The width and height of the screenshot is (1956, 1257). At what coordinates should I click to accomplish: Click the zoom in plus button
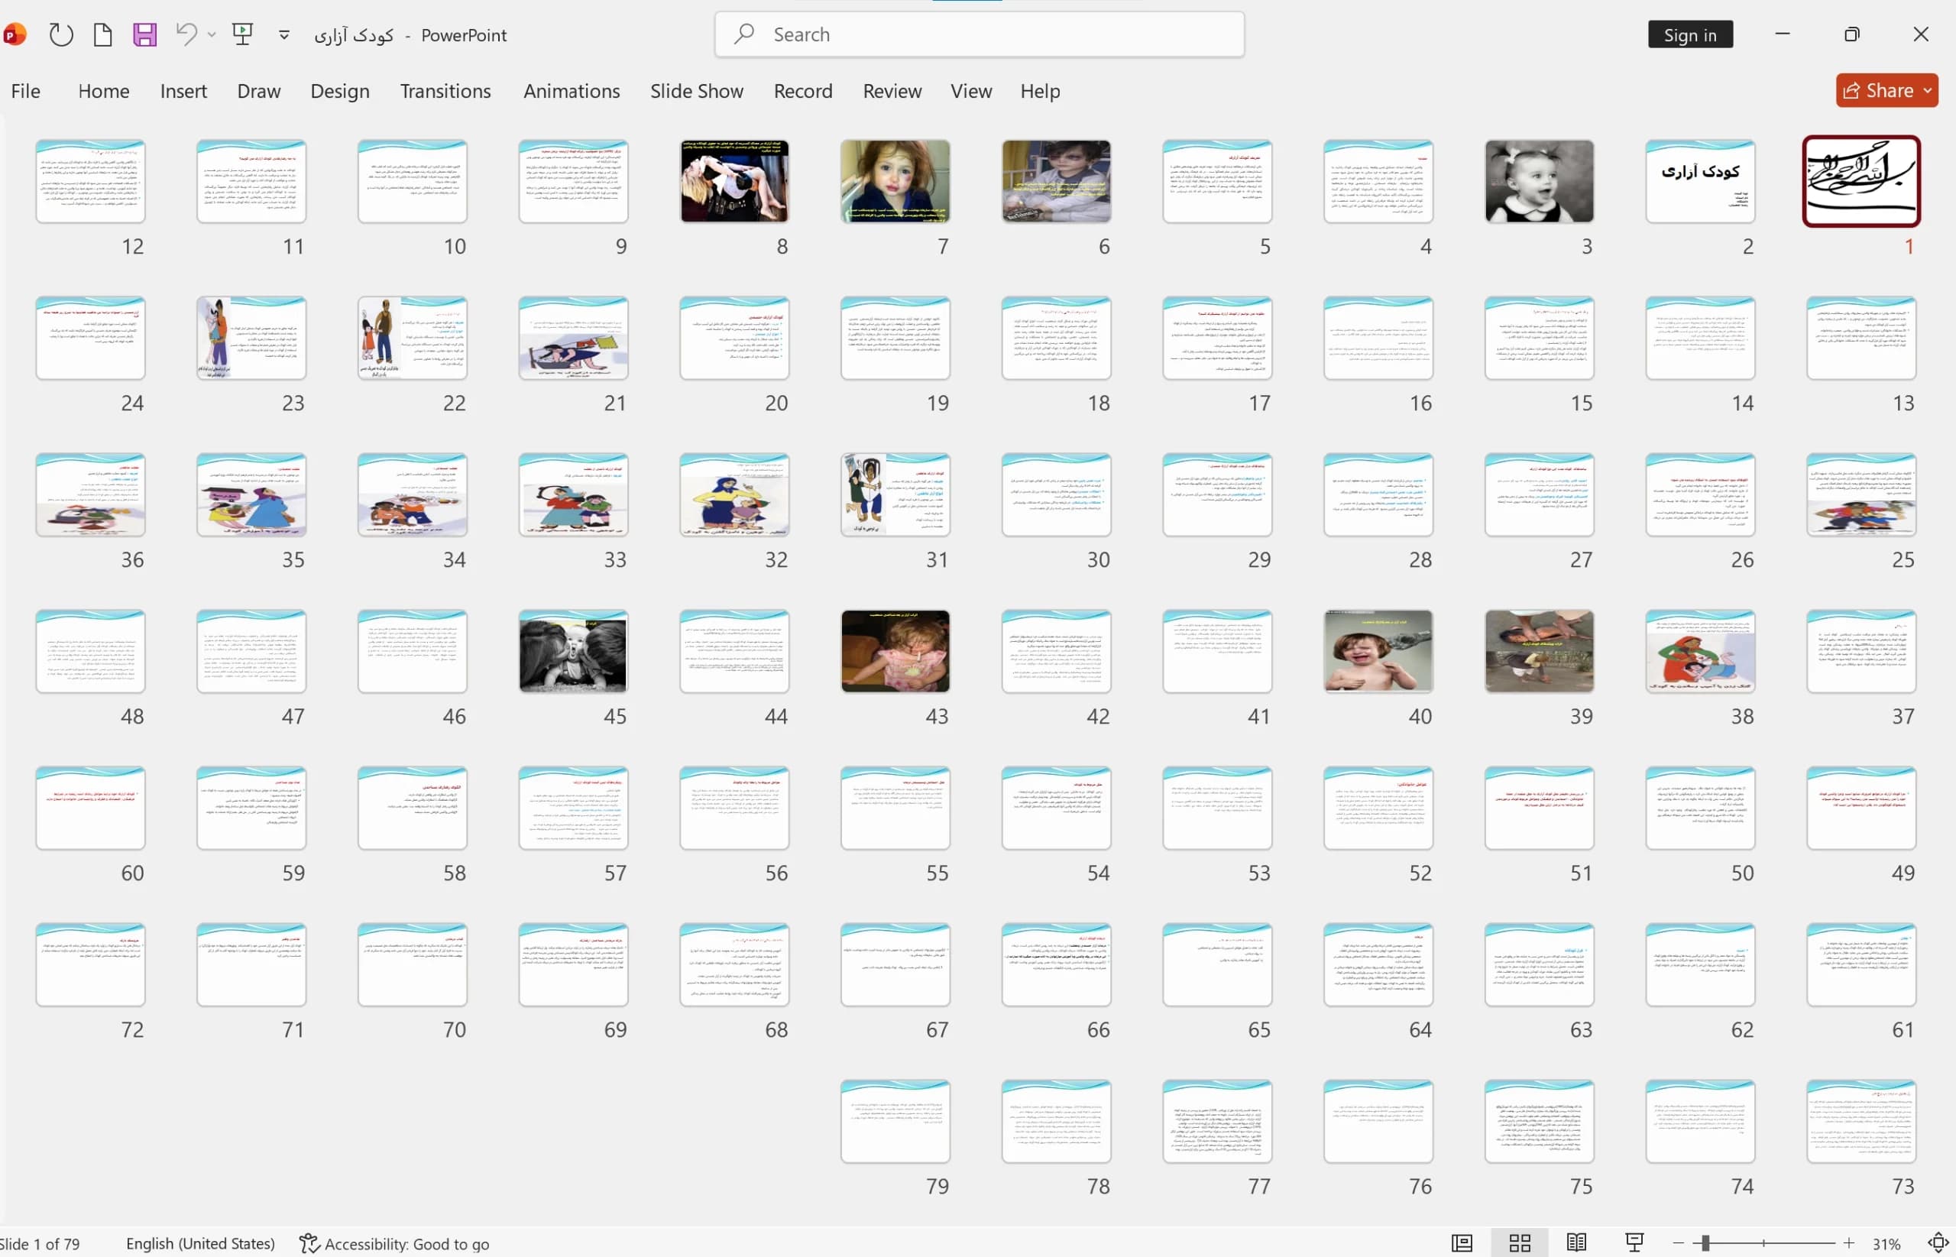pyautogui.click(x=1848, y=1243)
